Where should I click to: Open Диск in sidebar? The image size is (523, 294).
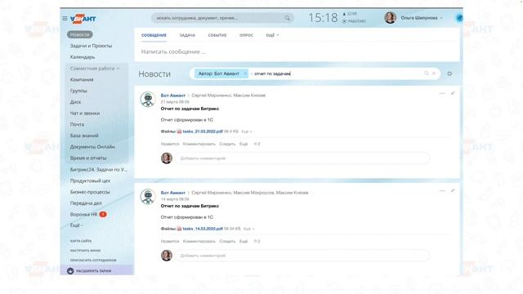point(75,102)
